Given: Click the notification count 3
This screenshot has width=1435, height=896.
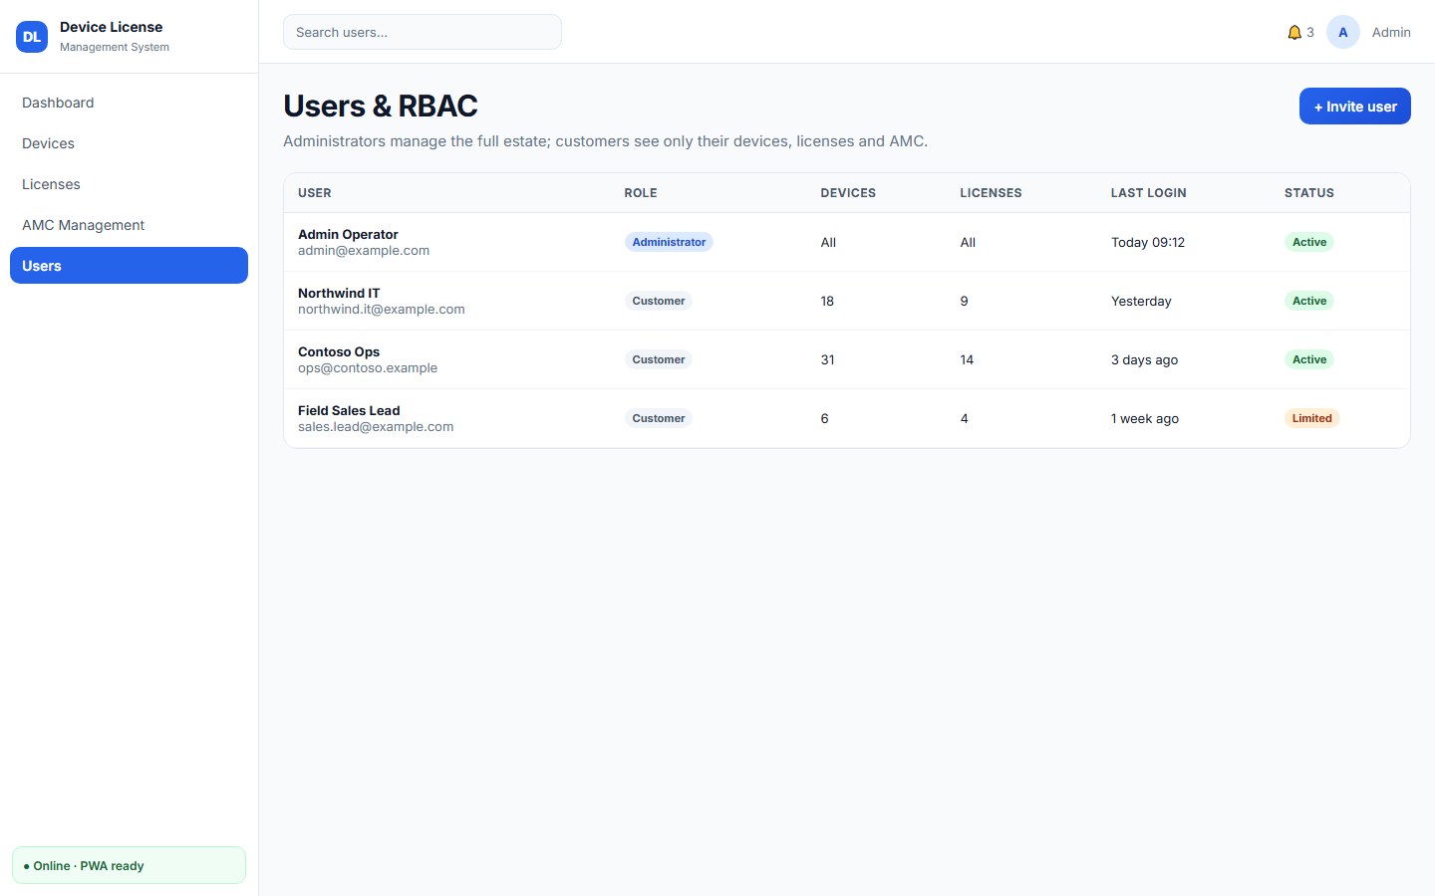Looking at the screenshot, I should click(1309, 33).
